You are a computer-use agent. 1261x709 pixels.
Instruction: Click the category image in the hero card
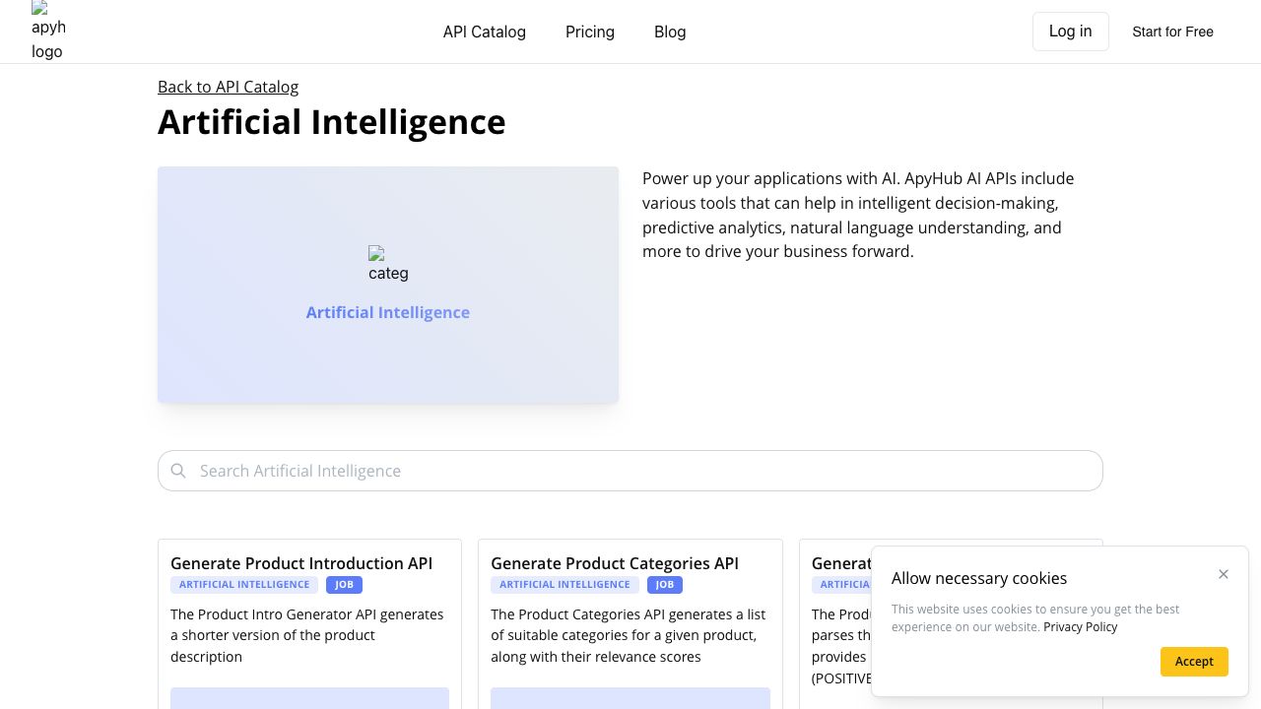pos(388,264)
